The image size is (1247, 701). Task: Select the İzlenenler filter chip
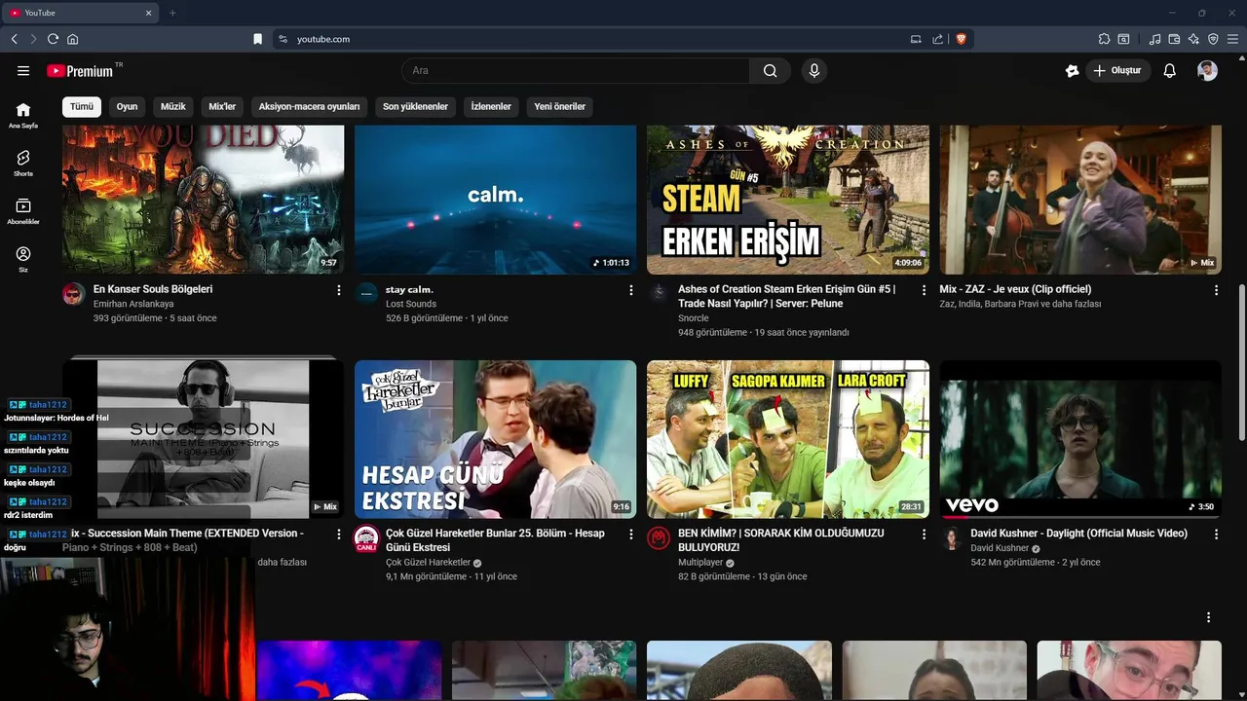point(491,106)
